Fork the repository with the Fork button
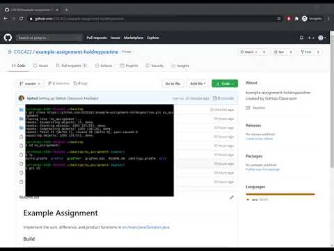 305,52
